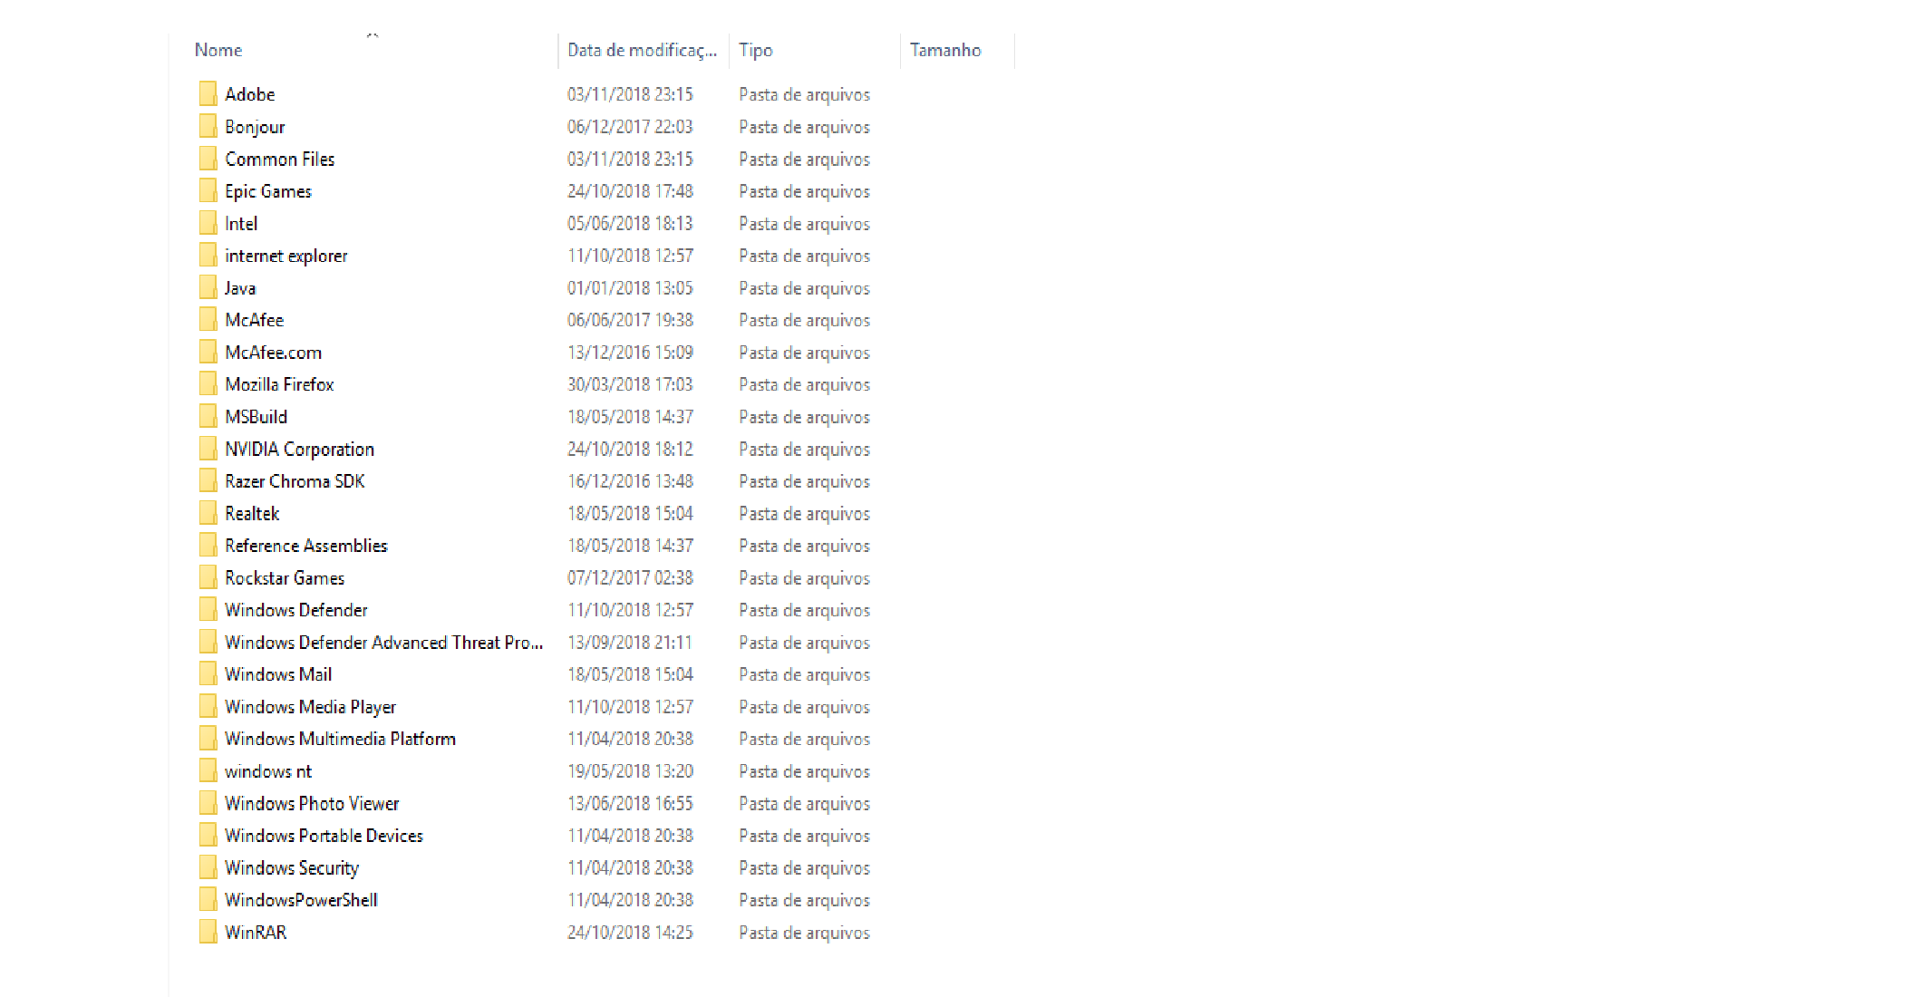Select the Reference Assemblies folder name
The width and height of the screenshot is (1907, 997).
(306, 546)
